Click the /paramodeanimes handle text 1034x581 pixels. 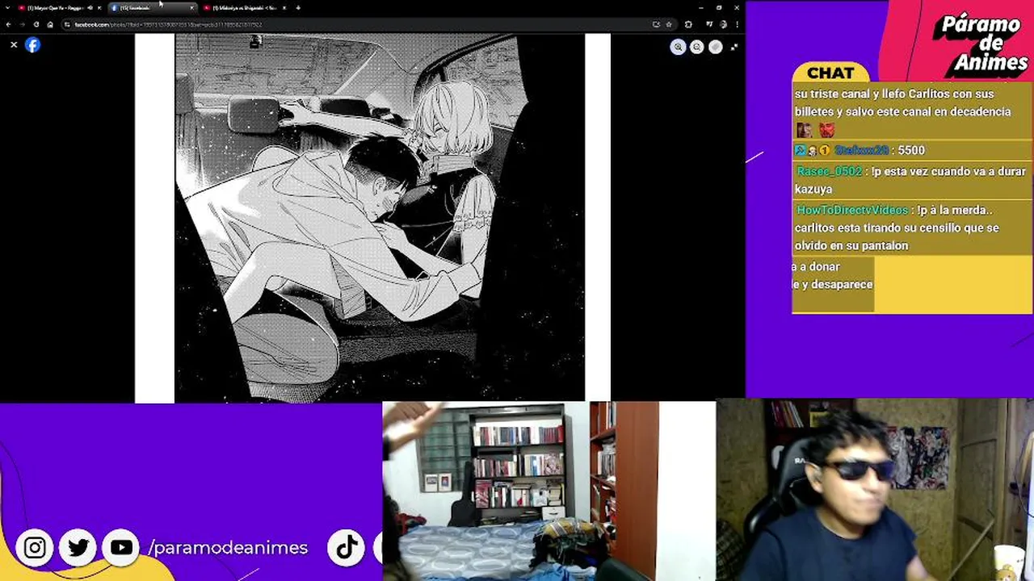228,548
